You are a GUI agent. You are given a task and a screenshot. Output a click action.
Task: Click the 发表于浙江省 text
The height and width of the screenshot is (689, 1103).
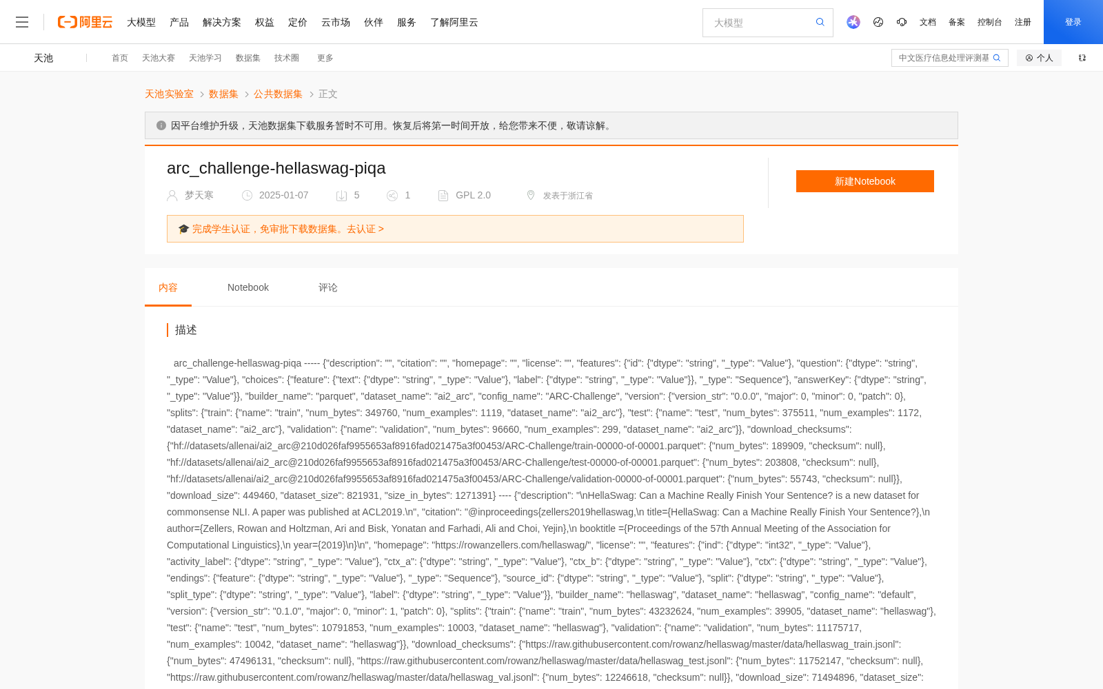tap(568, 196)
